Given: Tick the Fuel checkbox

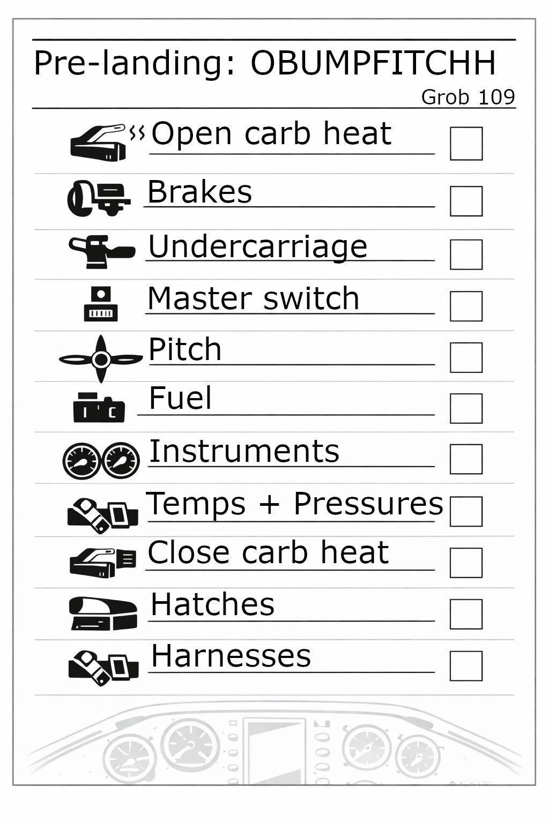Looking at the screenshot, I should tap(466, 408).
